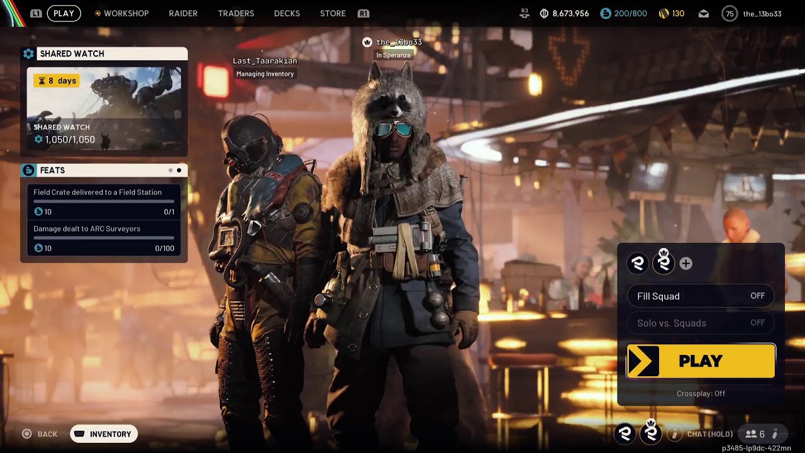Click the cred reward icon for ARC Surveyors feat
Image resolution: width=805 pixels, height=453 pixels.
38,249
